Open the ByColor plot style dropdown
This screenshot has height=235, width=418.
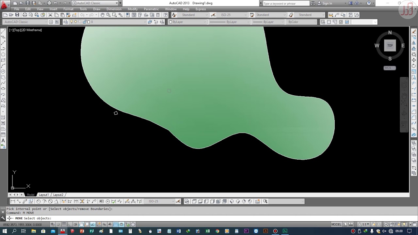tap(301, 22)
